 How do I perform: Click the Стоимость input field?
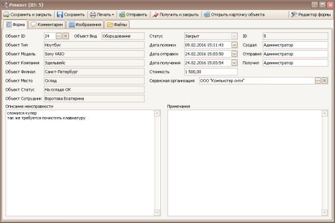point(210,71)
